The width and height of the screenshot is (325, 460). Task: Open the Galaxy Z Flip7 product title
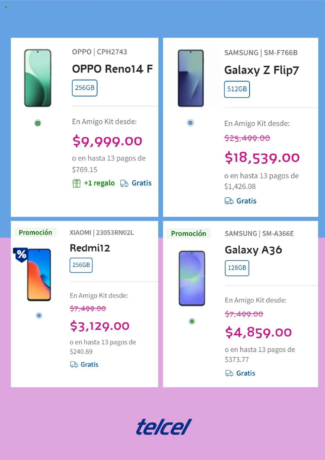pyautogui.click(x=262, y=70)
